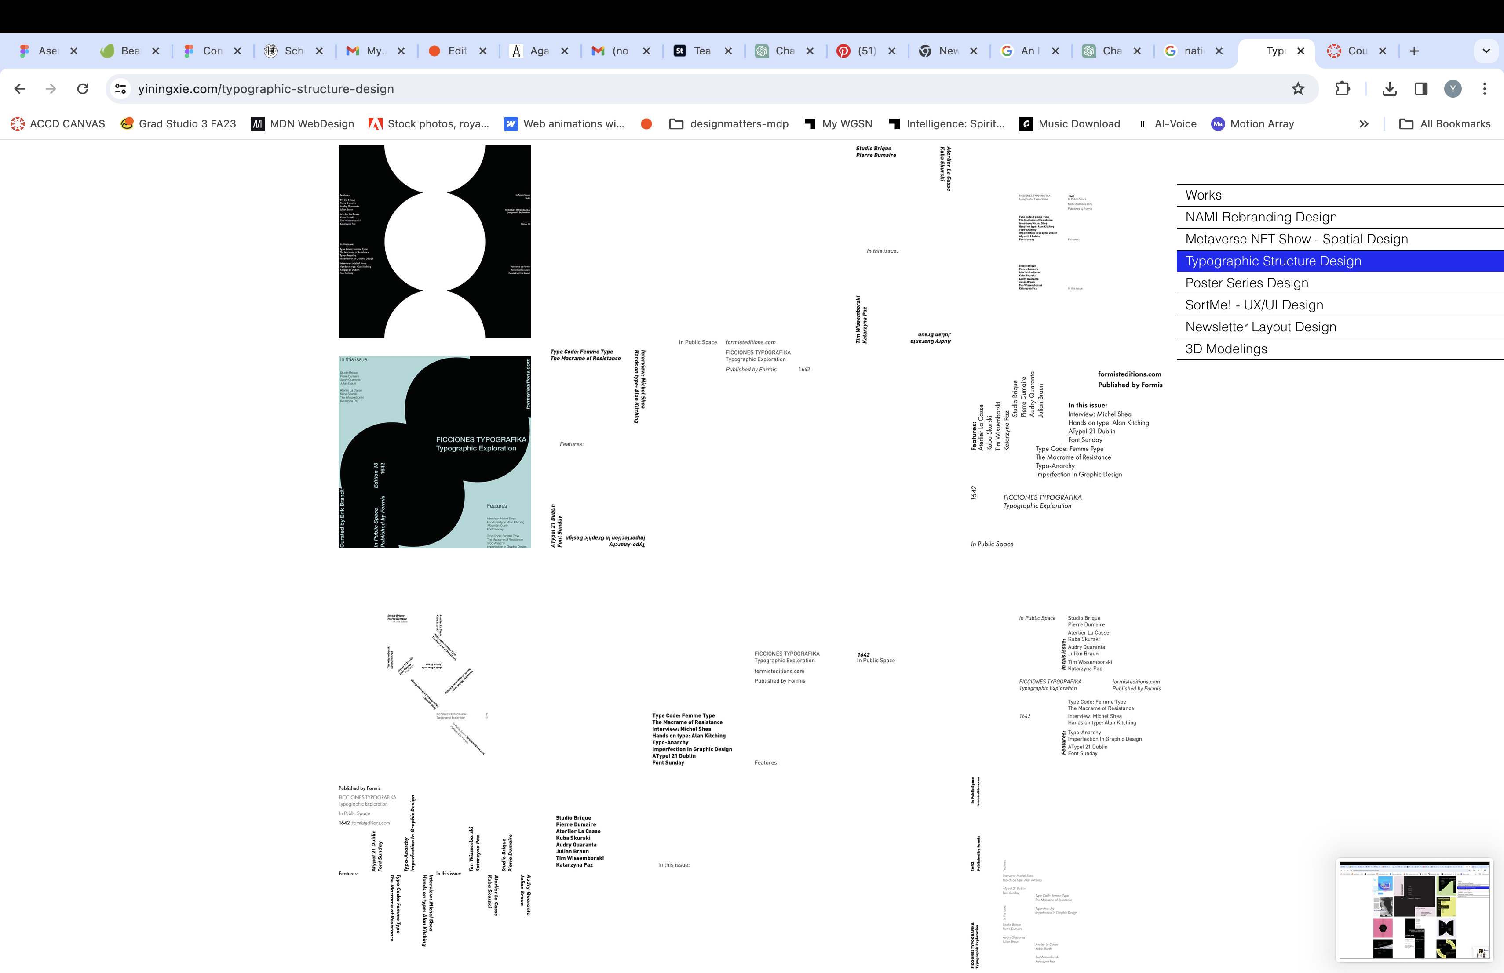Go to NAMI Rebranding Design page
The width and height of the screenshot is (1504, 973).
1261,217
